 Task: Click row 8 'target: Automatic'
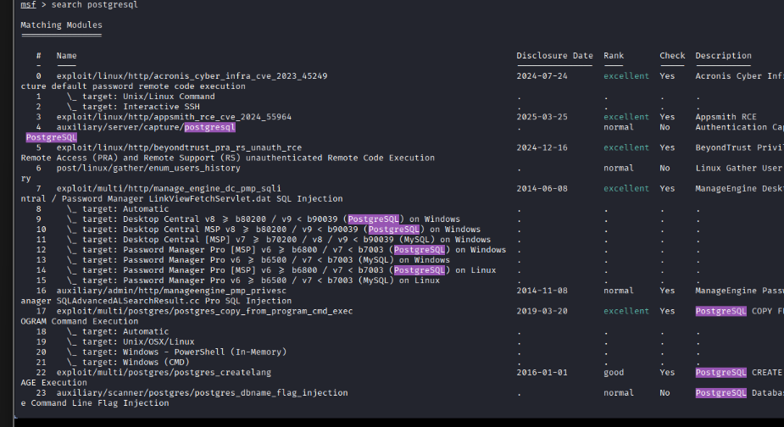point(118,209)
